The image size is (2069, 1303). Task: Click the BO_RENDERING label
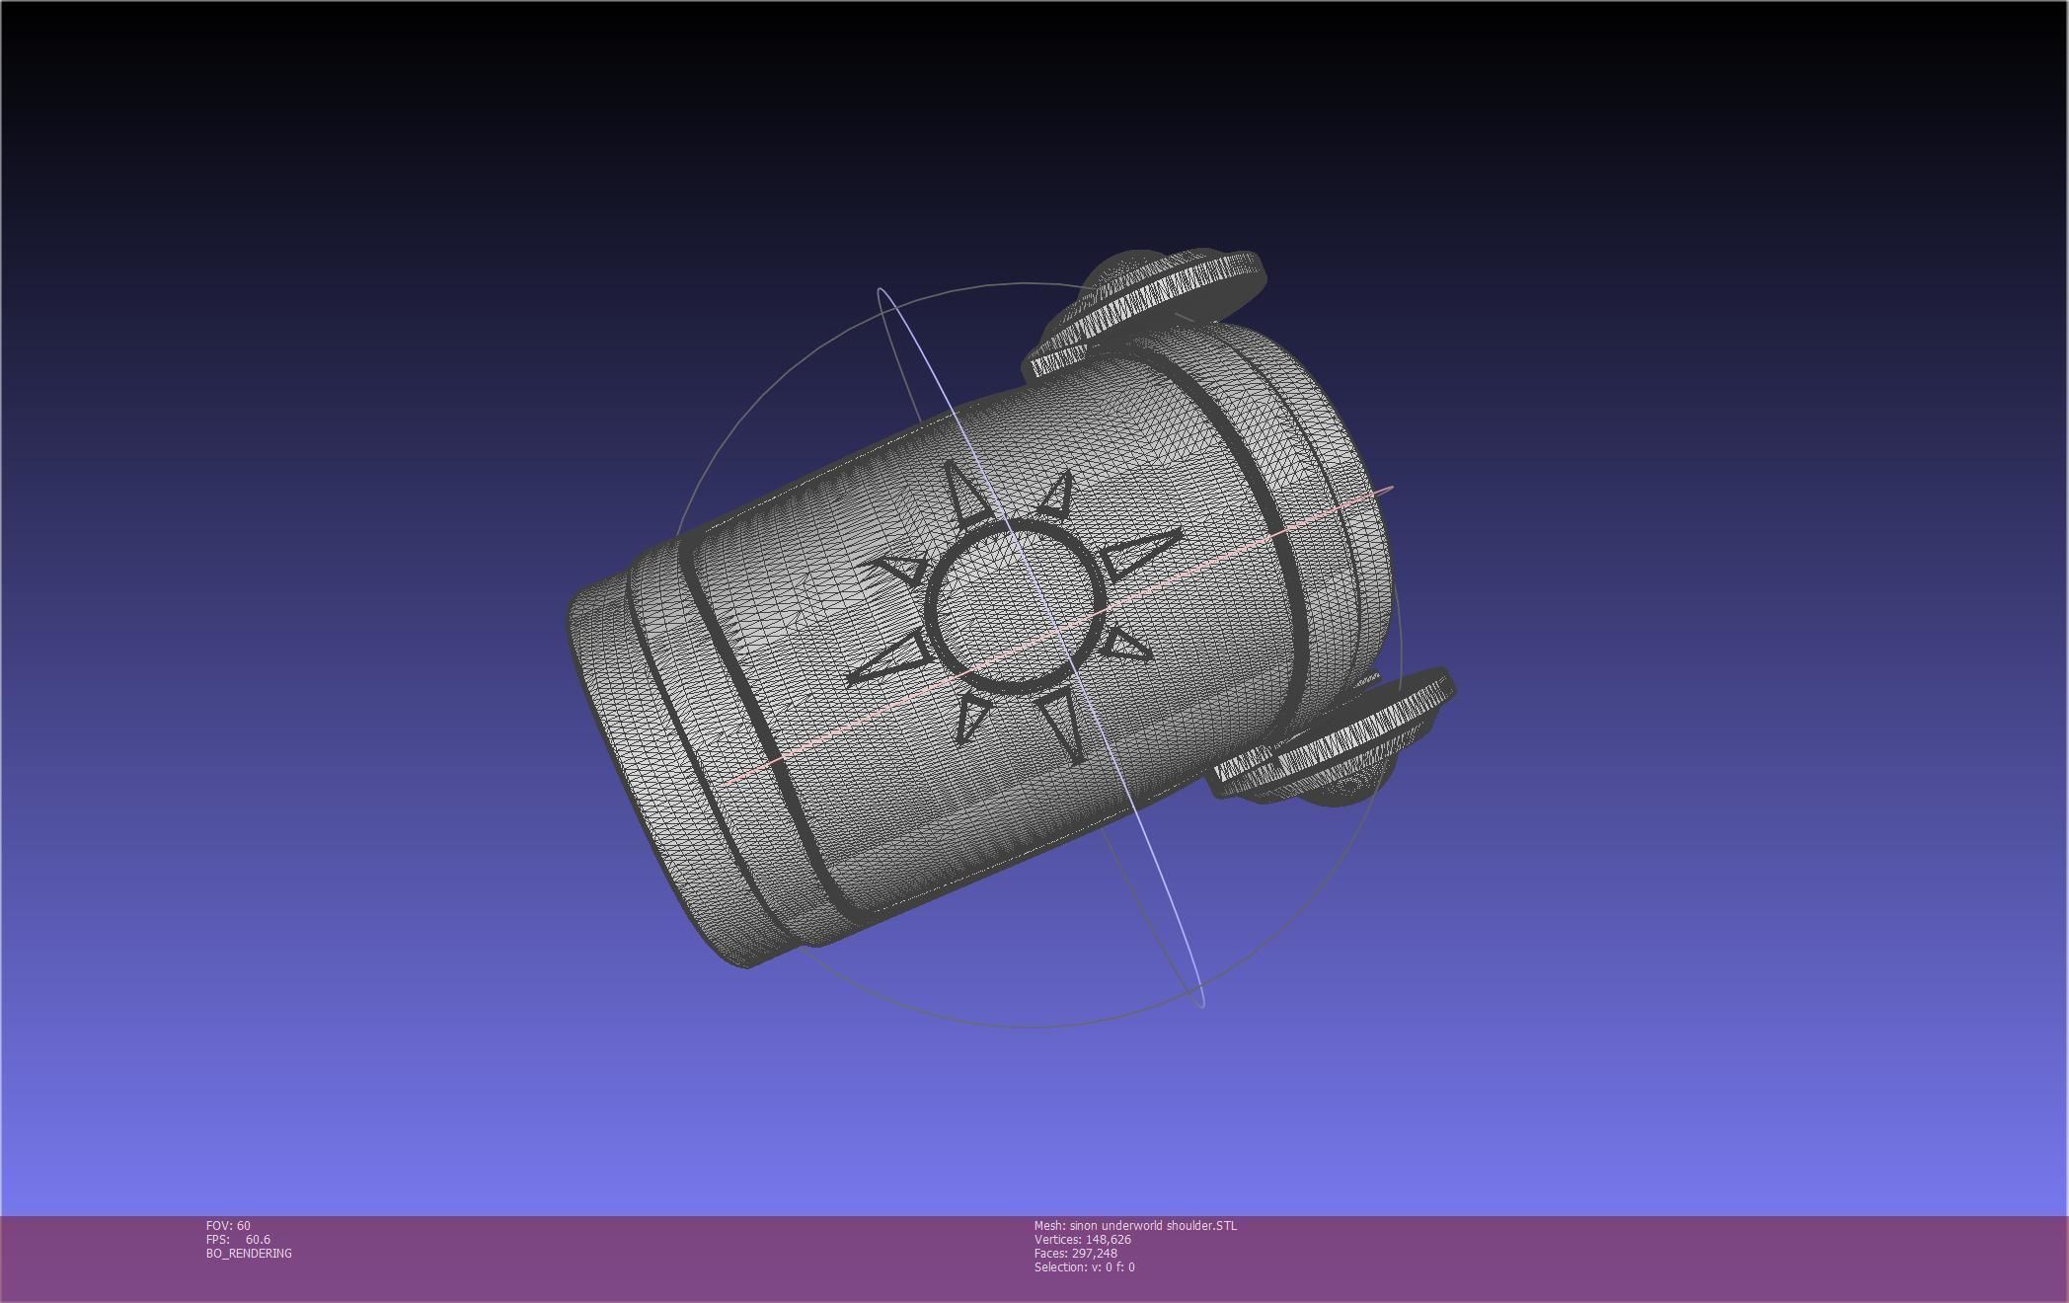249,1254
